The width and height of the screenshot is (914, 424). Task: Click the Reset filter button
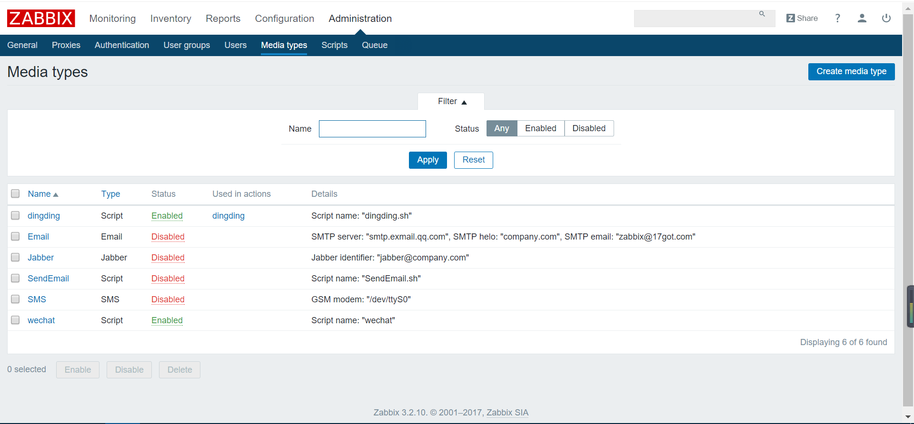pyautogui.click(x=474, y=160)
